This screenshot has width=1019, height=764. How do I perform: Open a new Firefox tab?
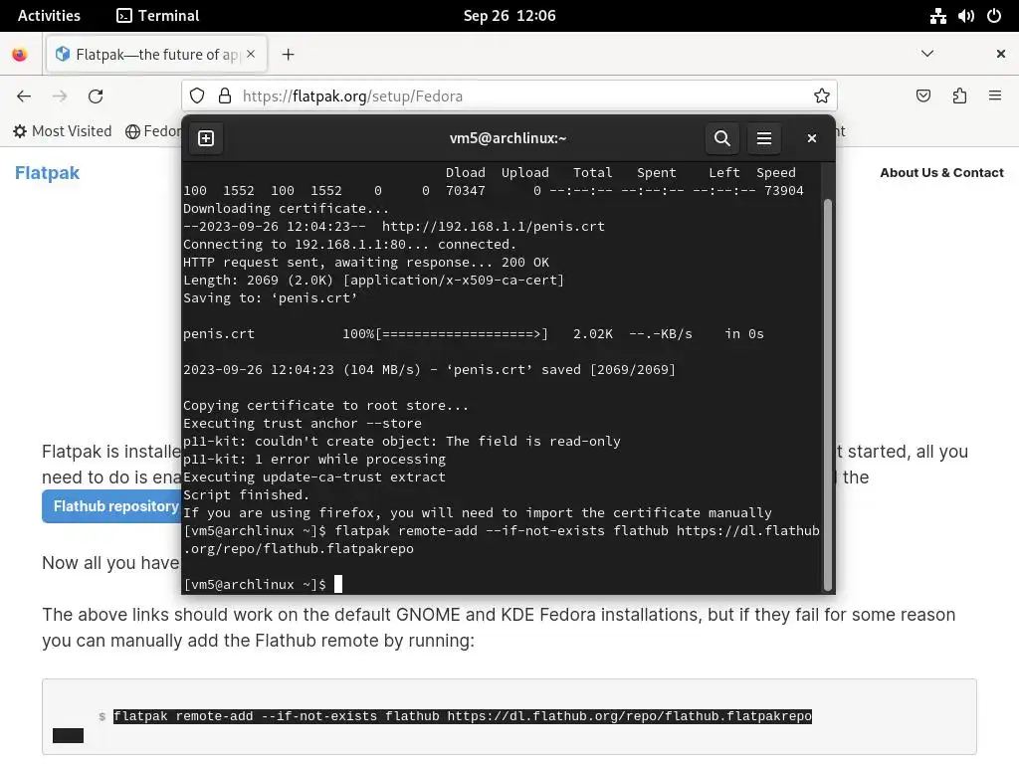click(x=288, y=55)
